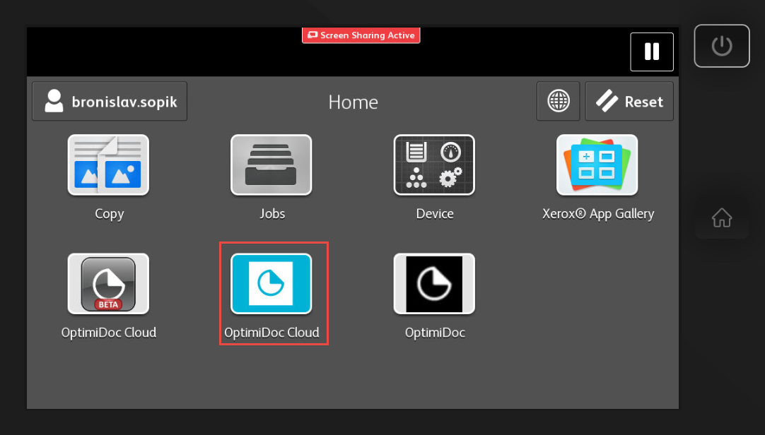Click the Screen Sharing Active badge
The height and width of the screenshot is (435, 765).
pyautogui.click(x=361, y=35)
